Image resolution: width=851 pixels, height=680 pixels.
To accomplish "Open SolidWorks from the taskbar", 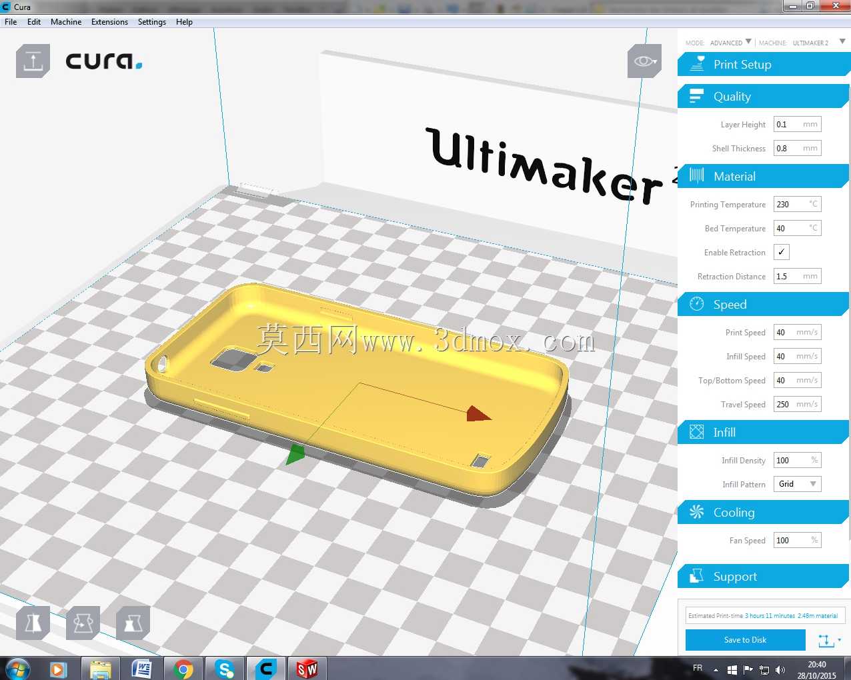I will [x=307, y=669].
